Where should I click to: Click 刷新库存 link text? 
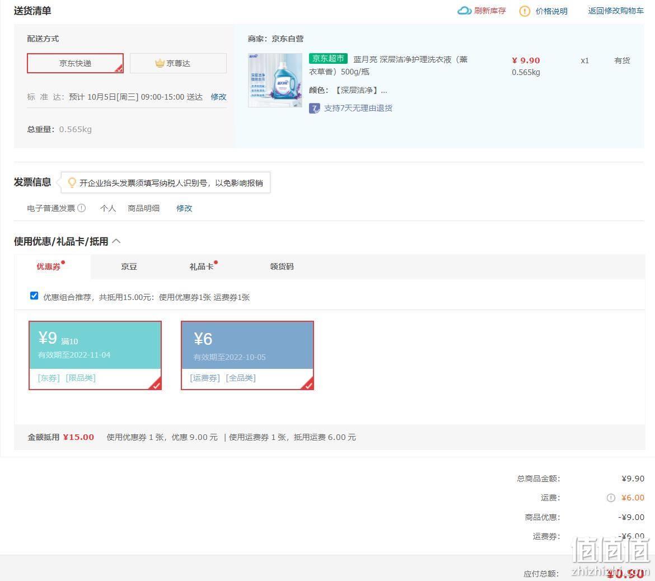[490, 11]
